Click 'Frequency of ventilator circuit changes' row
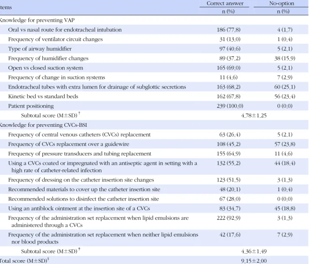309x264 pixels. point(154,39)
